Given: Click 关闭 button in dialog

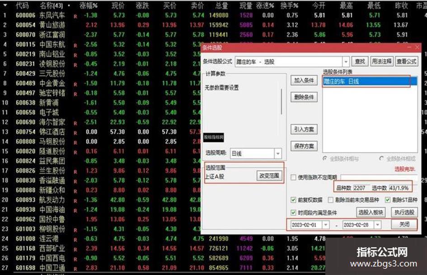Looking at the screenshot, I should point(404,224).
